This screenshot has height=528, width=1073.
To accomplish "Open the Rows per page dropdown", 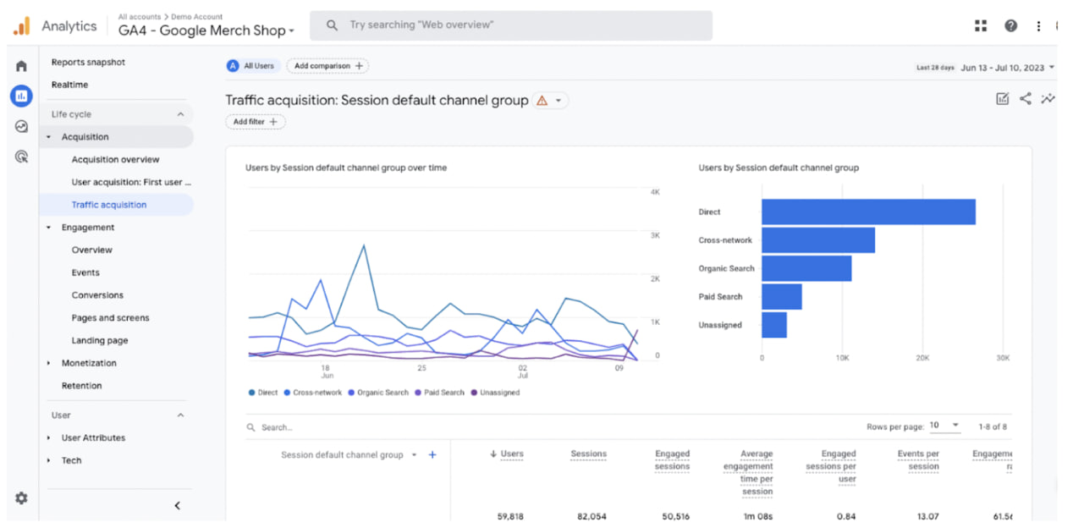I will [944, 426].
